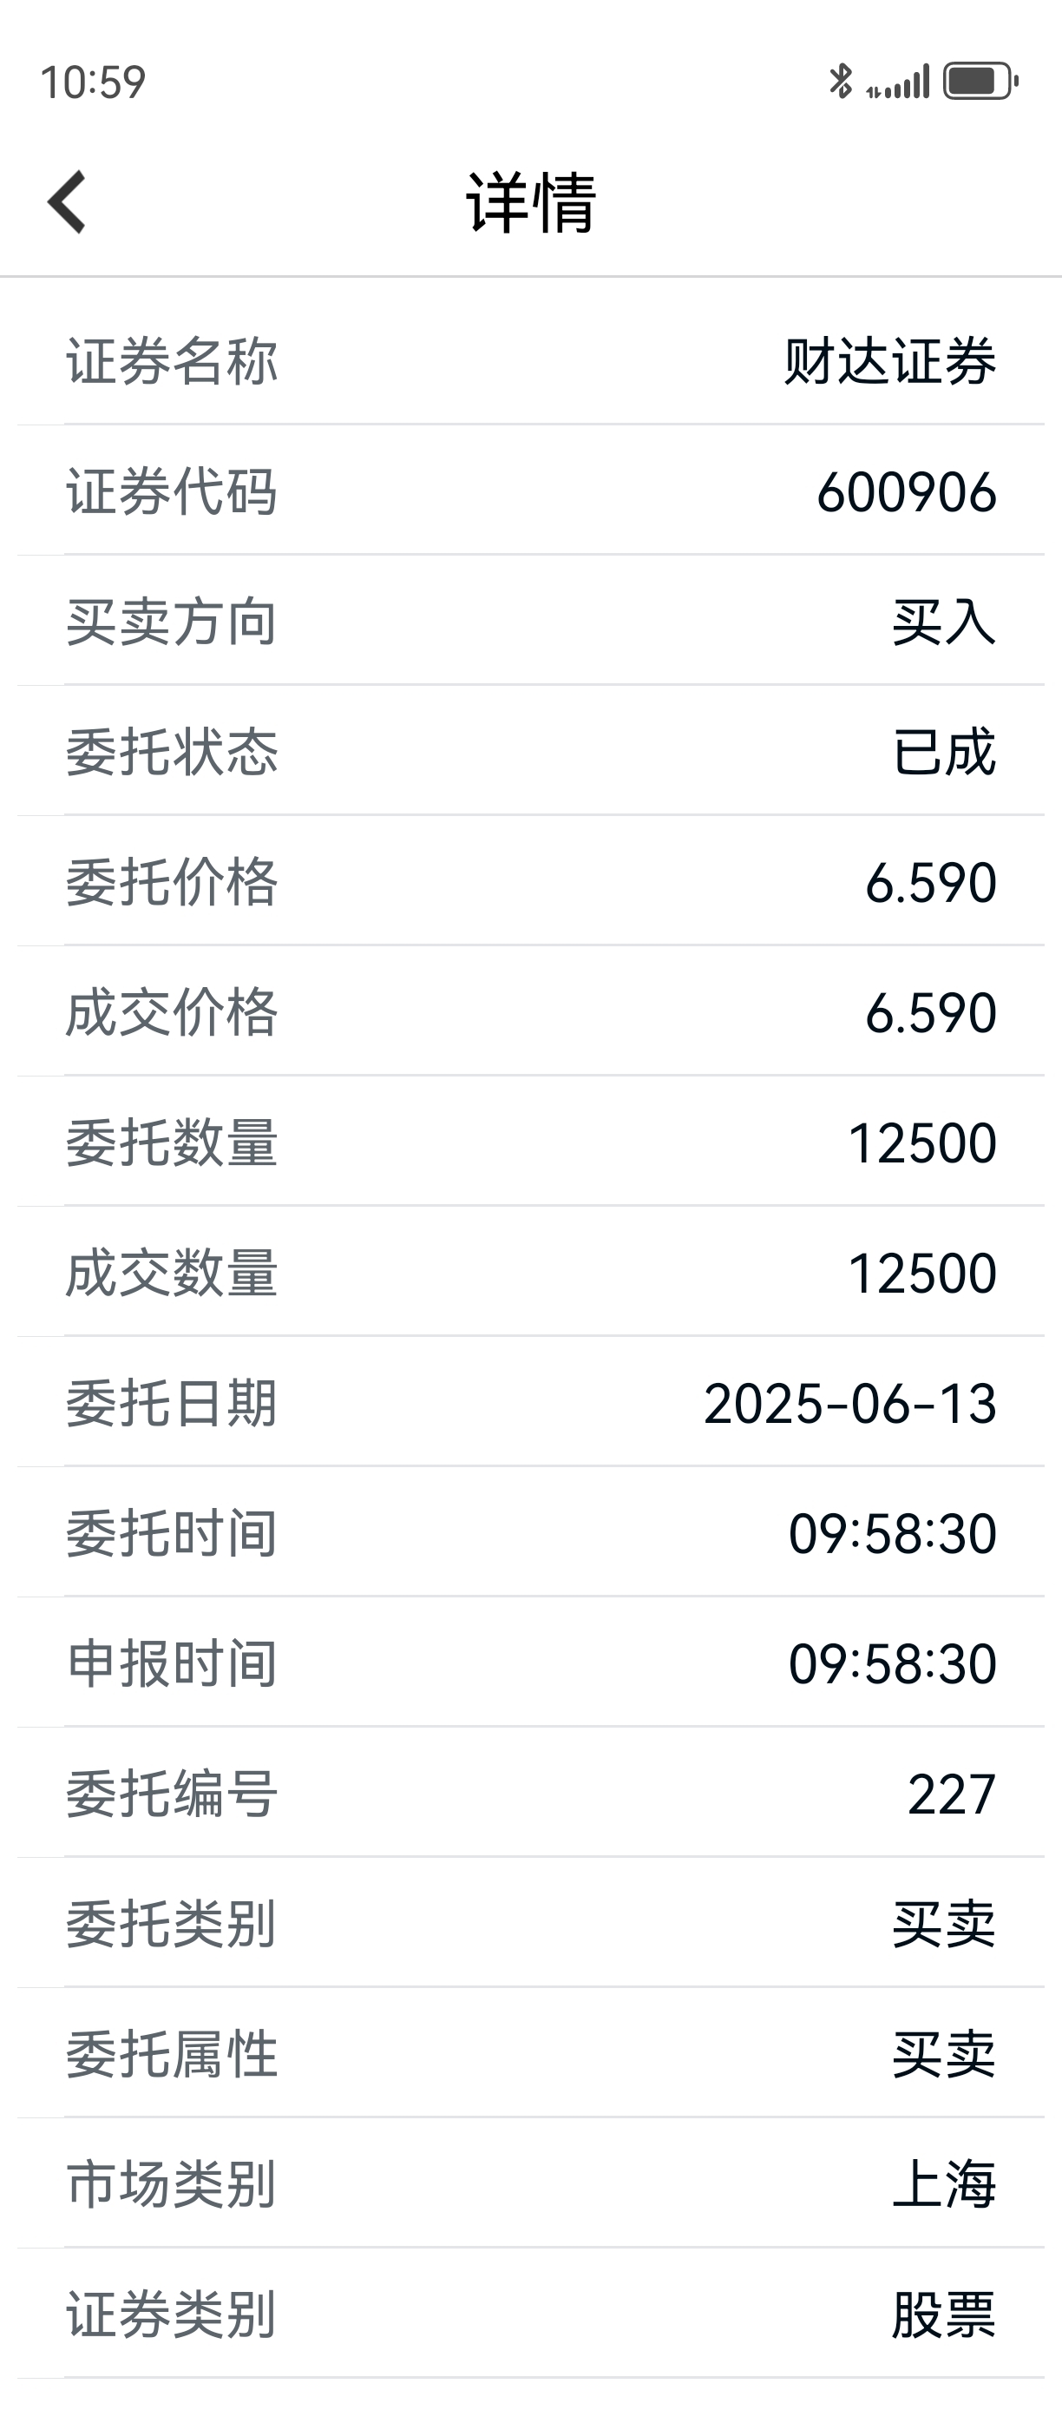Image resolution: width=1062 pixels, height=2410 pixels.
Task: Select the 委托价格 row
Action: coord(531,880)
